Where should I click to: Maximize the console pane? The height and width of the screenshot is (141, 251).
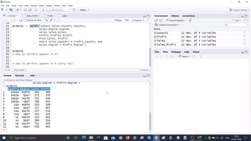coord(148,76)
